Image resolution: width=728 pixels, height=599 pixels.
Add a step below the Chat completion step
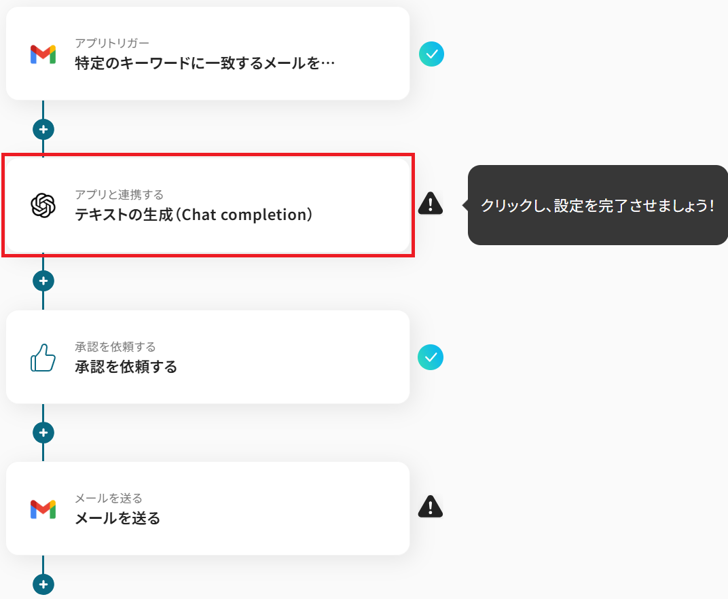coord(43,280)
